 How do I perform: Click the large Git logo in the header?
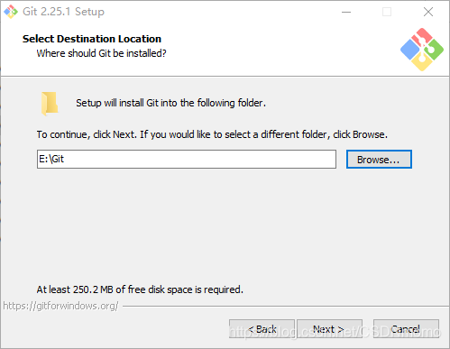(422, 50)
